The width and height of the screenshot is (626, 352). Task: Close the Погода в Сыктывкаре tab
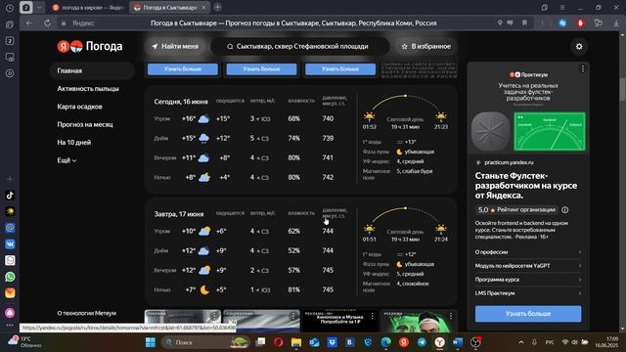click(x=203, y=8)
